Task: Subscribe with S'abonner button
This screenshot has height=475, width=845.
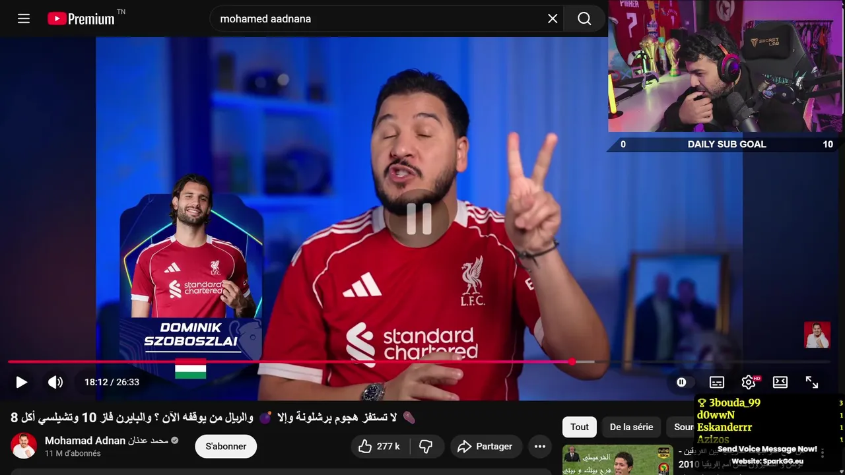Action: click(226, 447)
